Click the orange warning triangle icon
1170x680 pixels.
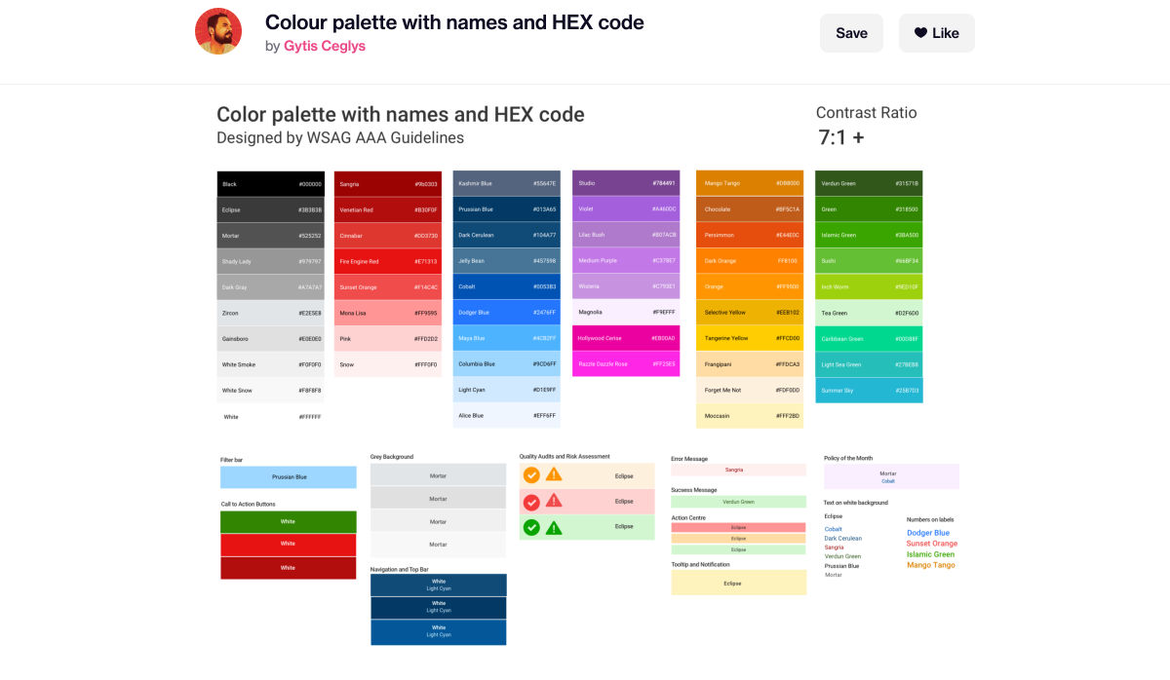click(554, 475)
